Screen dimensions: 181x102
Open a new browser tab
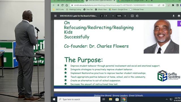152,1
